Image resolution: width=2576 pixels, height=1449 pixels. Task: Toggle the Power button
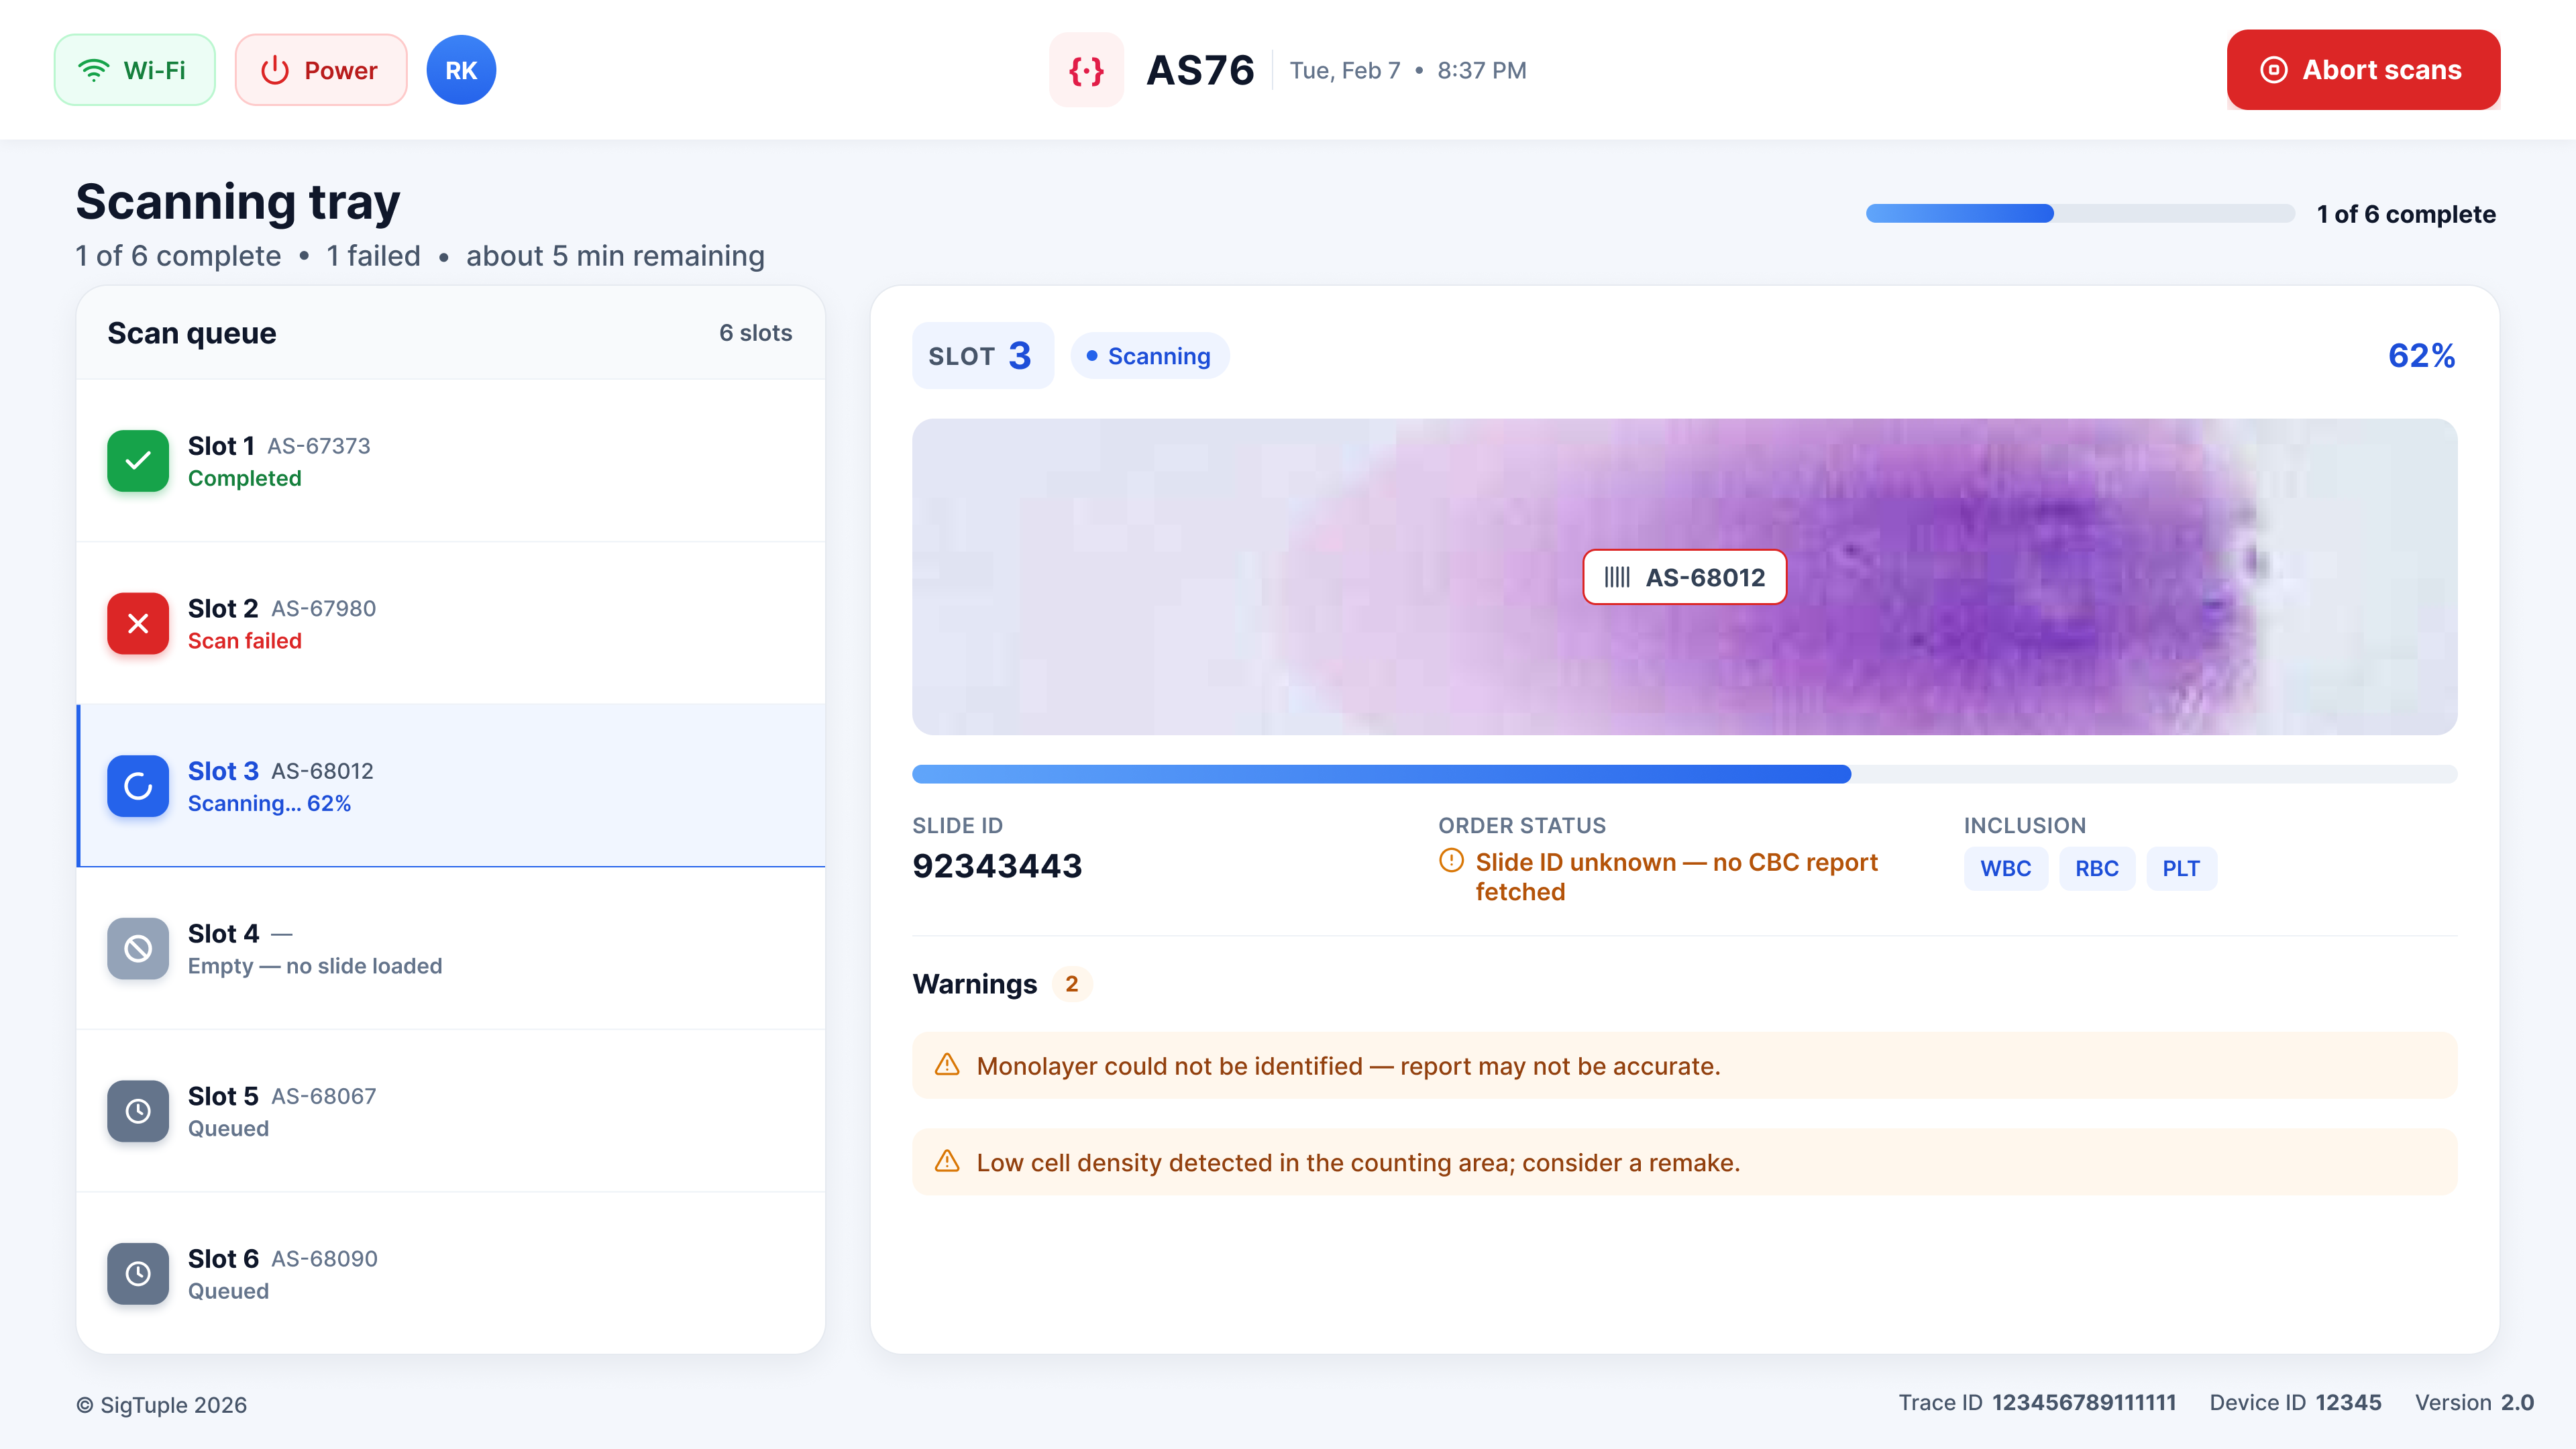point(321,70)
